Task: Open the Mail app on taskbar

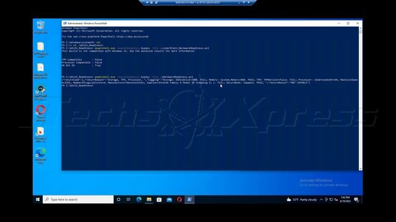Action: click(169, 199)
